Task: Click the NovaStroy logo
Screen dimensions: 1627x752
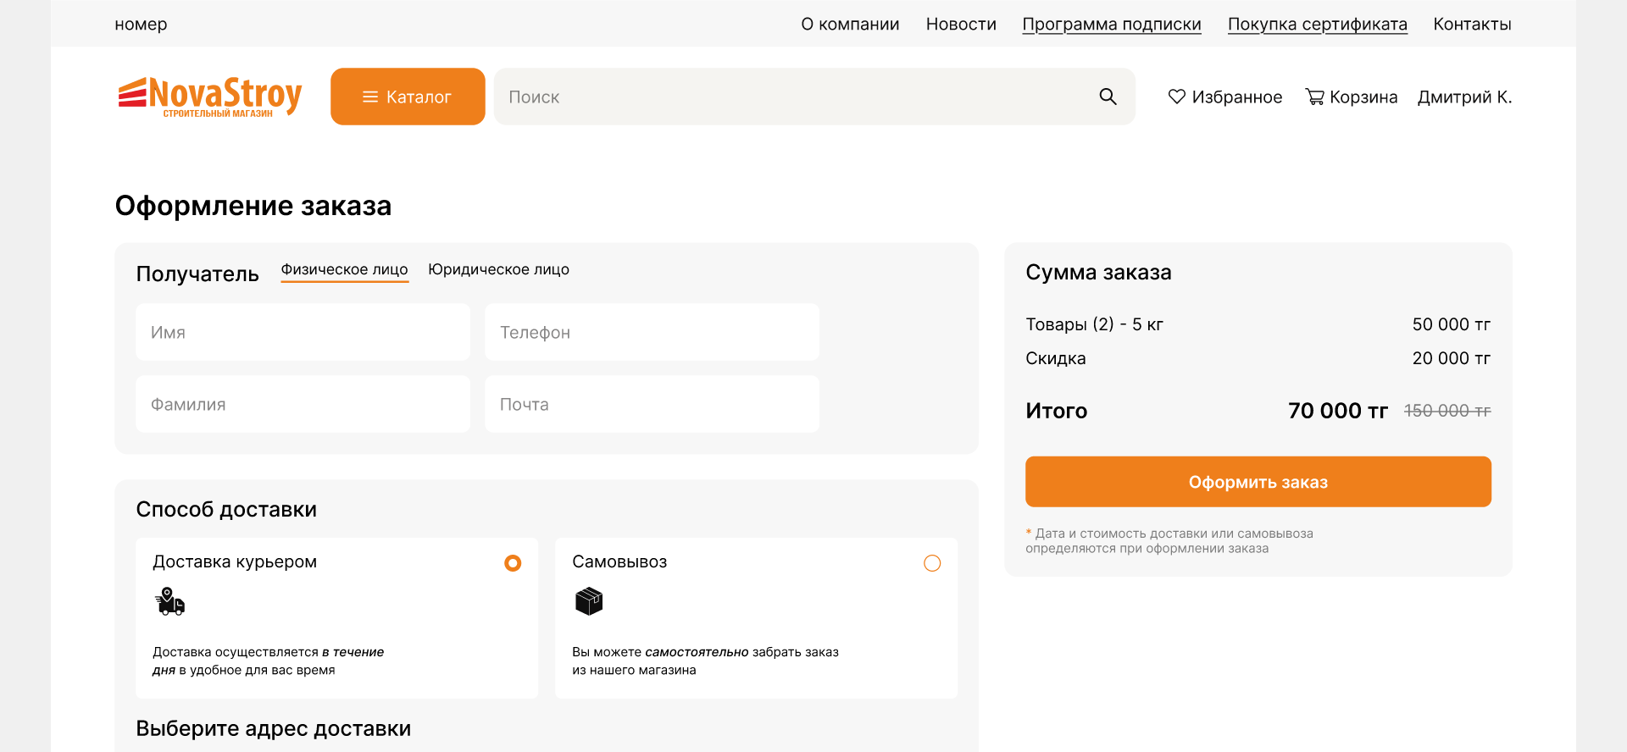Action: [x=209, y=97]
